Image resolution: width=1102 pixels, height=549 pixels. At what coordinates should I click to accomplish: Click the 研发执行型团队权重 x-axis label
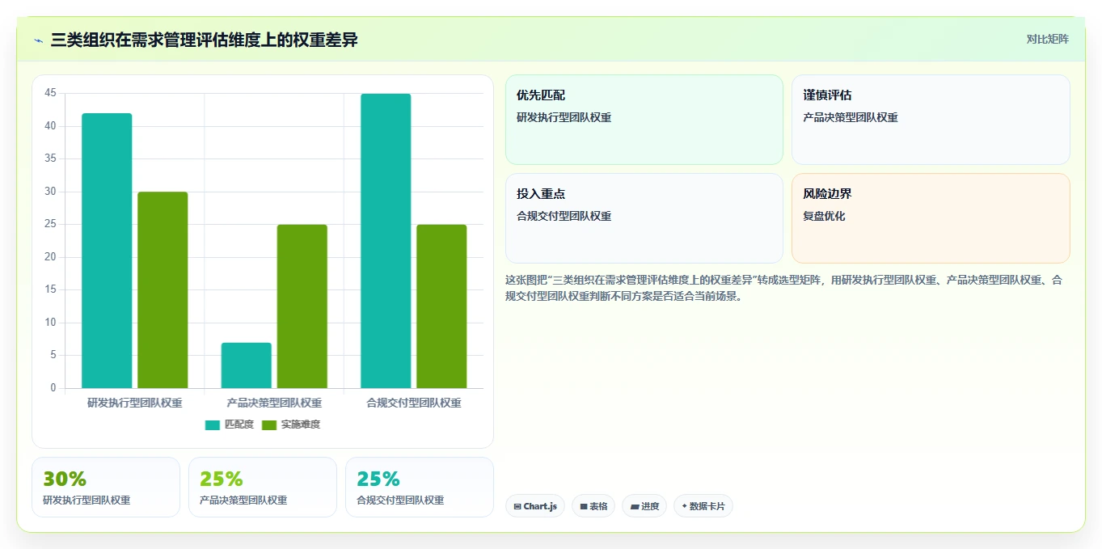pos(135,403)
